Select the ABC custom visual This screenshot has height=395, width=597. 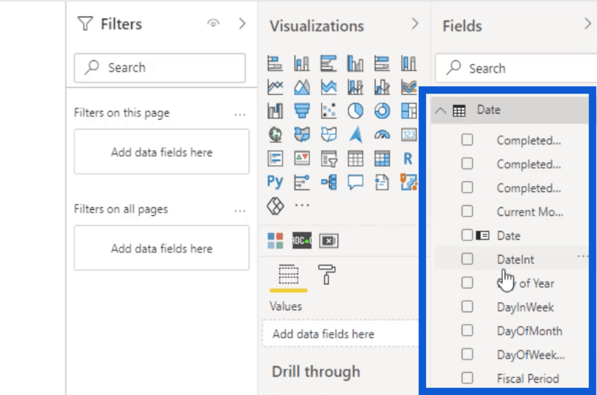pyautogui.click(x=302, y=241)
